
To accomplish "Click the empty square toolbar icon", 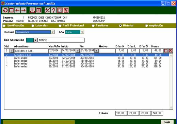I will pyautogui.click(x=11, y=11).
